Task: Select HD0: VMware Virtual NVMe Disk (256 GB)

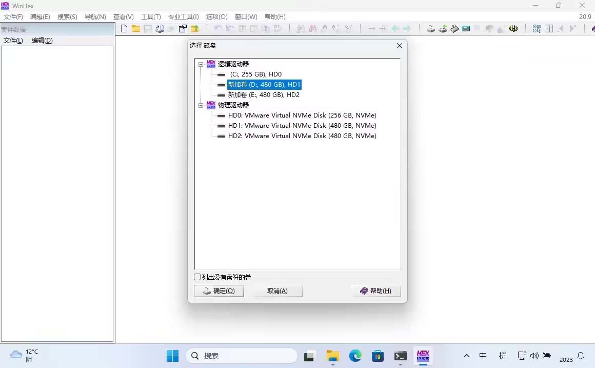Action: (302, 115)
